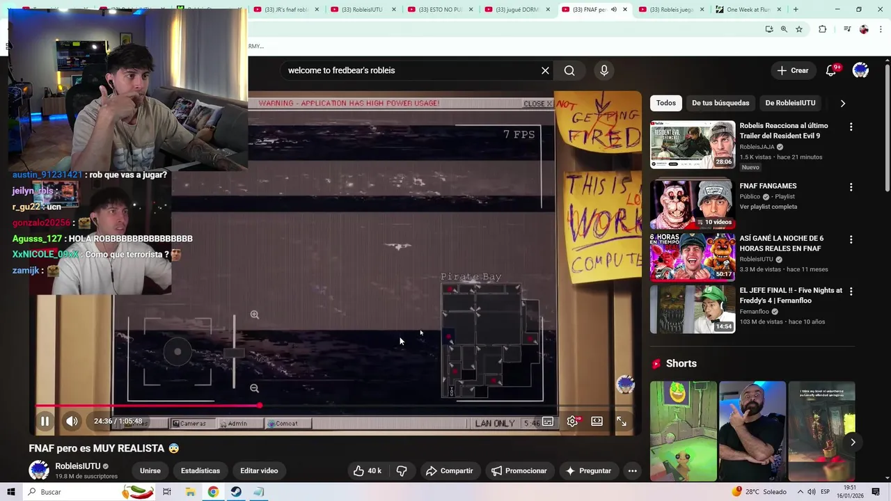Click the Preguntar button
The height and width of the screenshot is (501, 891).
[588, 471]
